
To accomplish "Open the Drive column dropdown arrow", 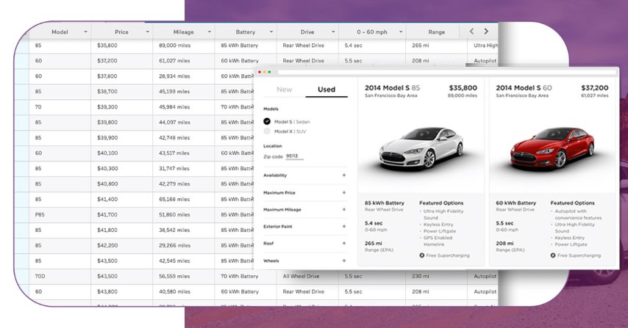I will [x=333, y=32].
